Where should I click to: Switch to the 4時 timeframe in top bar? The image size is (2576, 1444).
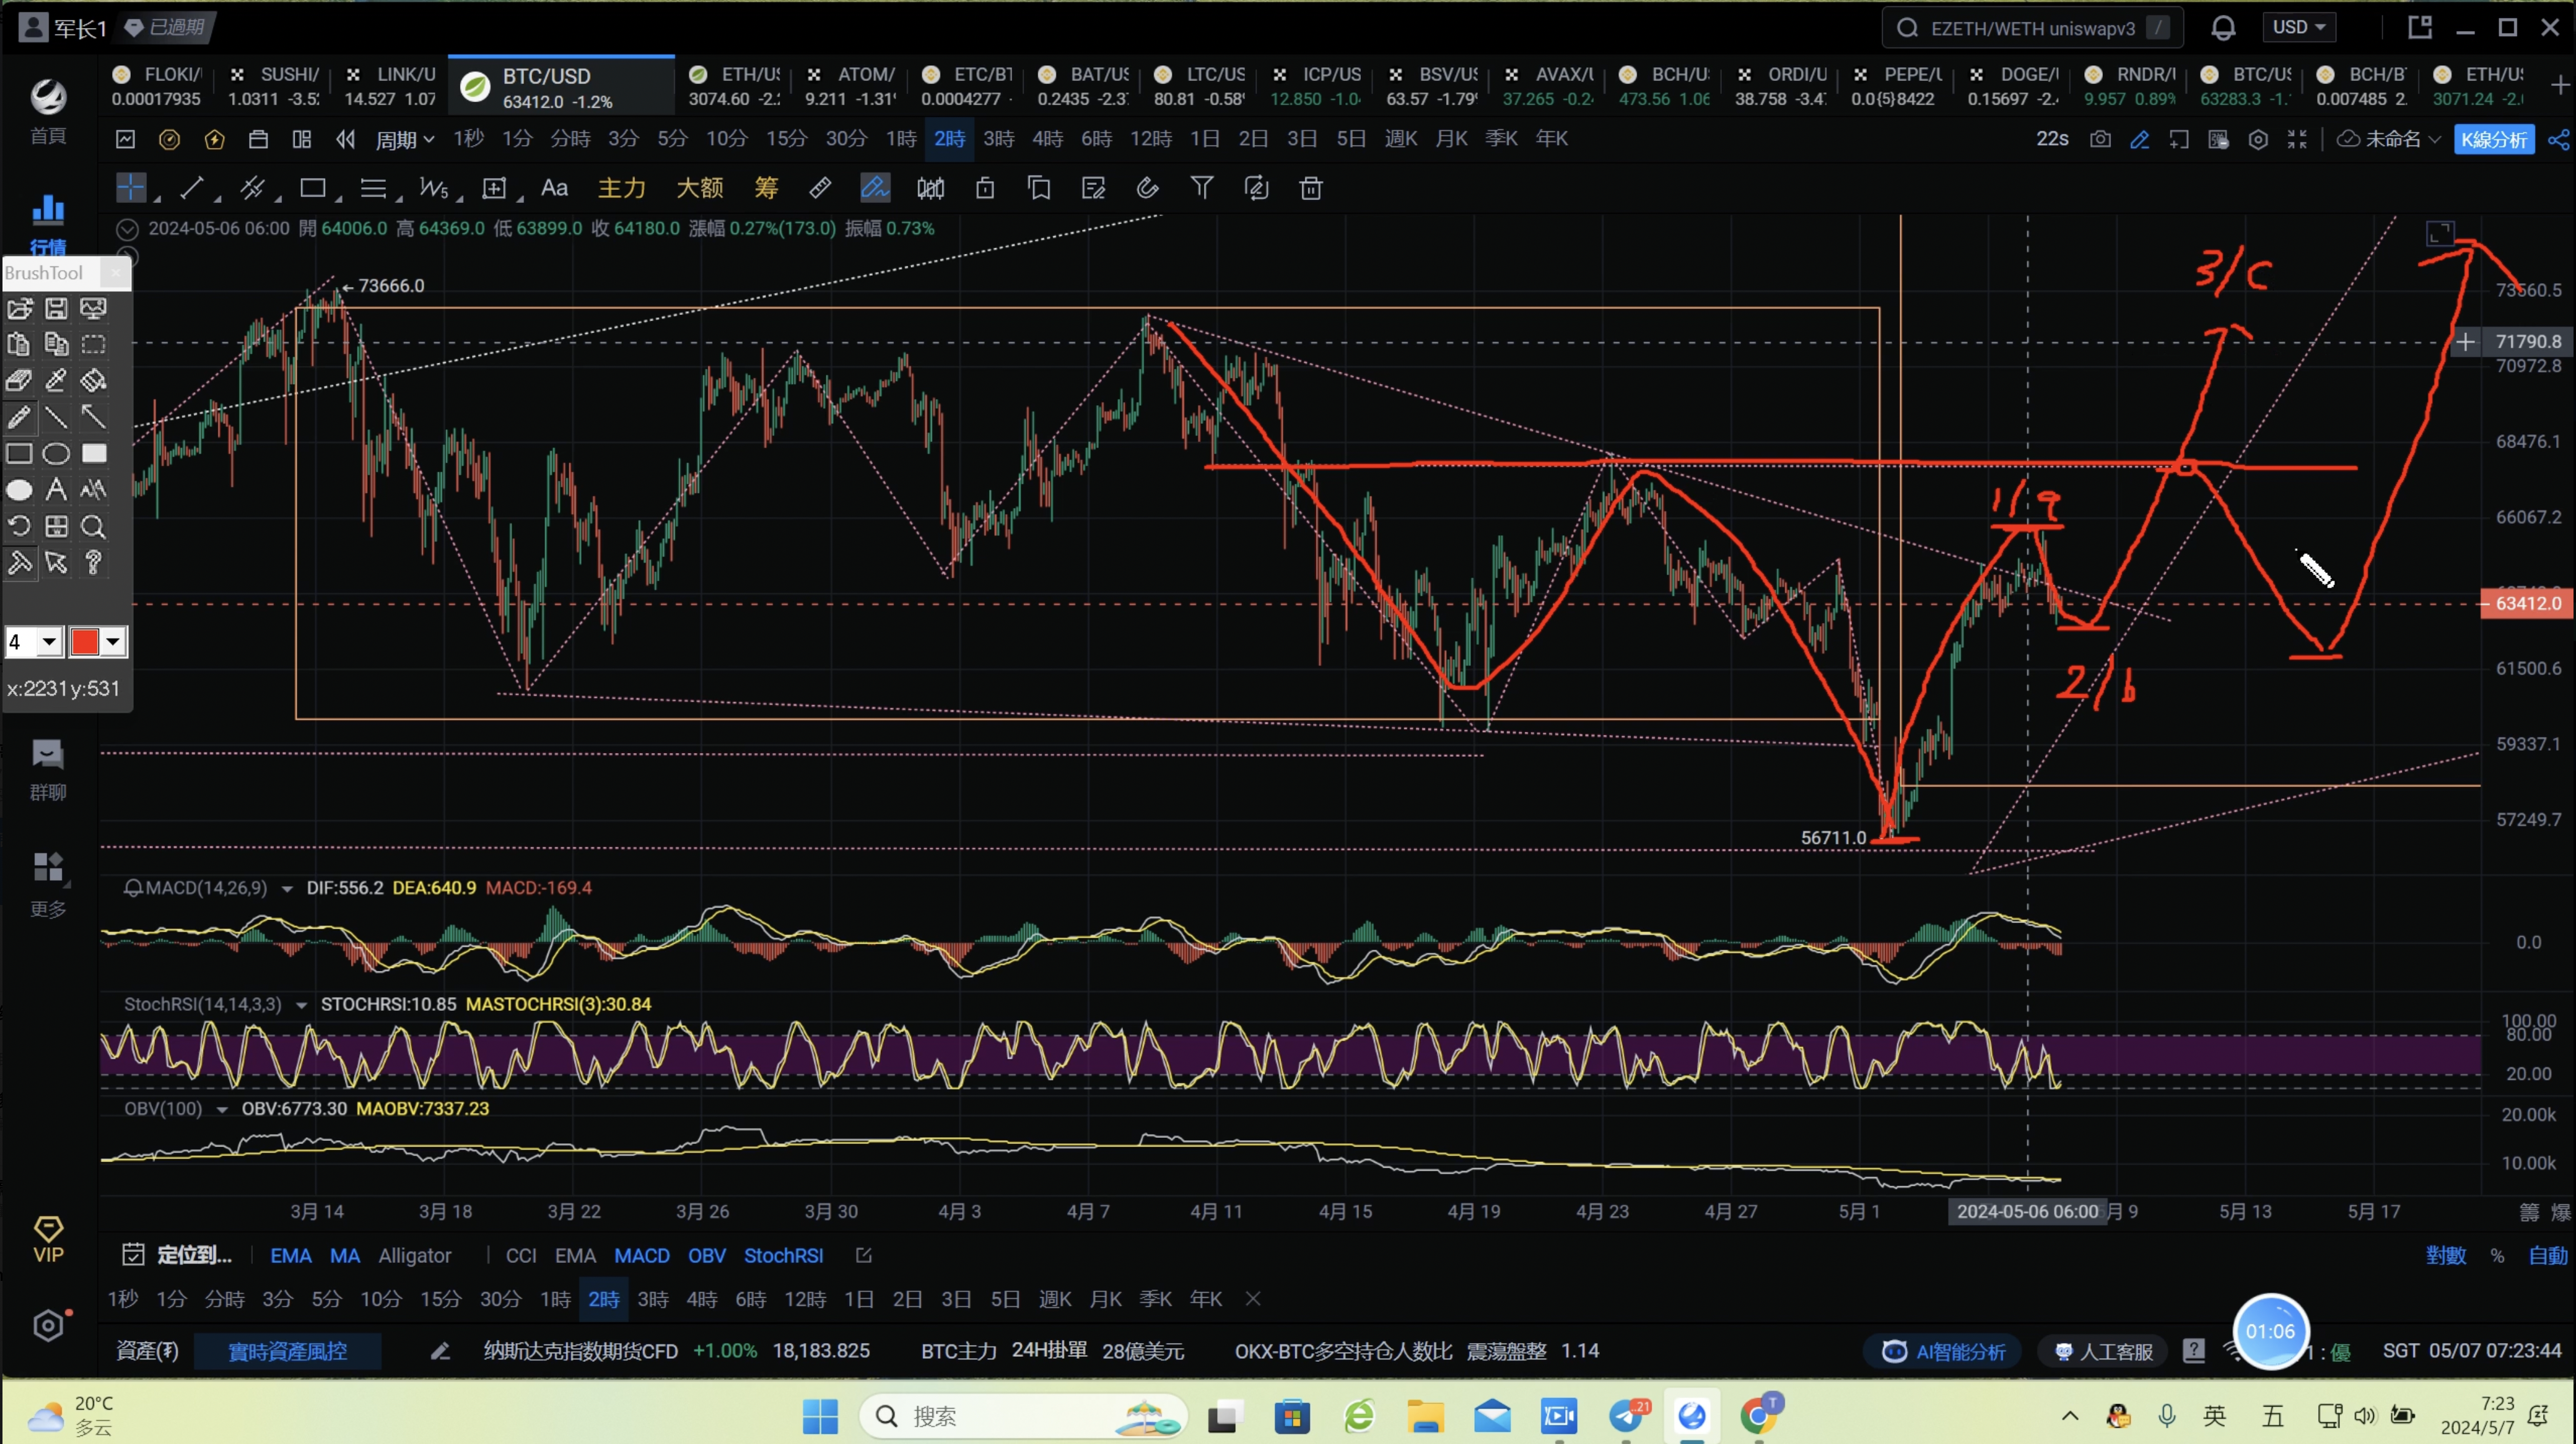pos(1047,139)
